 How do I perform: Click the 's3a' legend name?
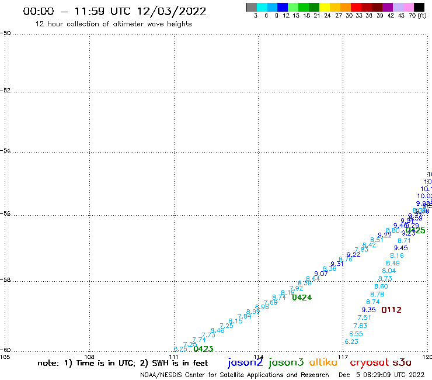tap(402, 362)
